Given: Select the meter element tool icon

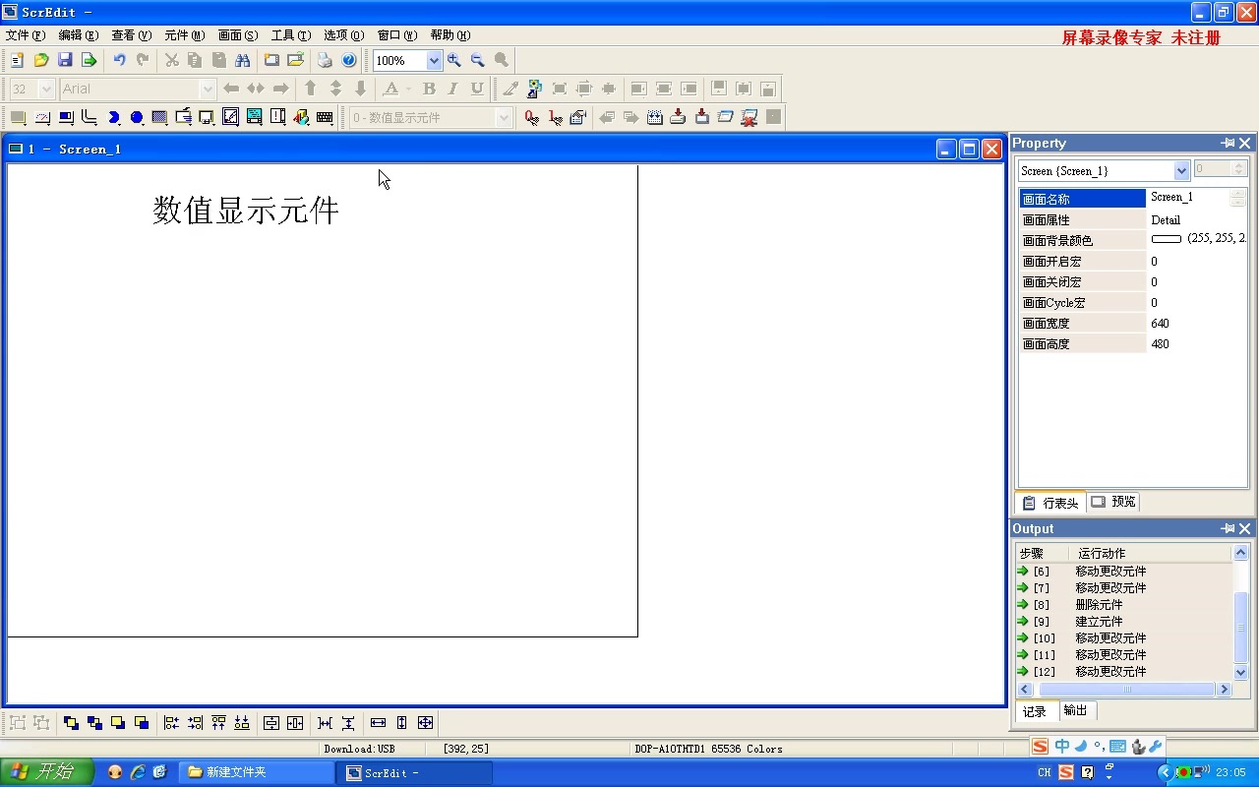Looking at the screenshot, I should point(42,117).
